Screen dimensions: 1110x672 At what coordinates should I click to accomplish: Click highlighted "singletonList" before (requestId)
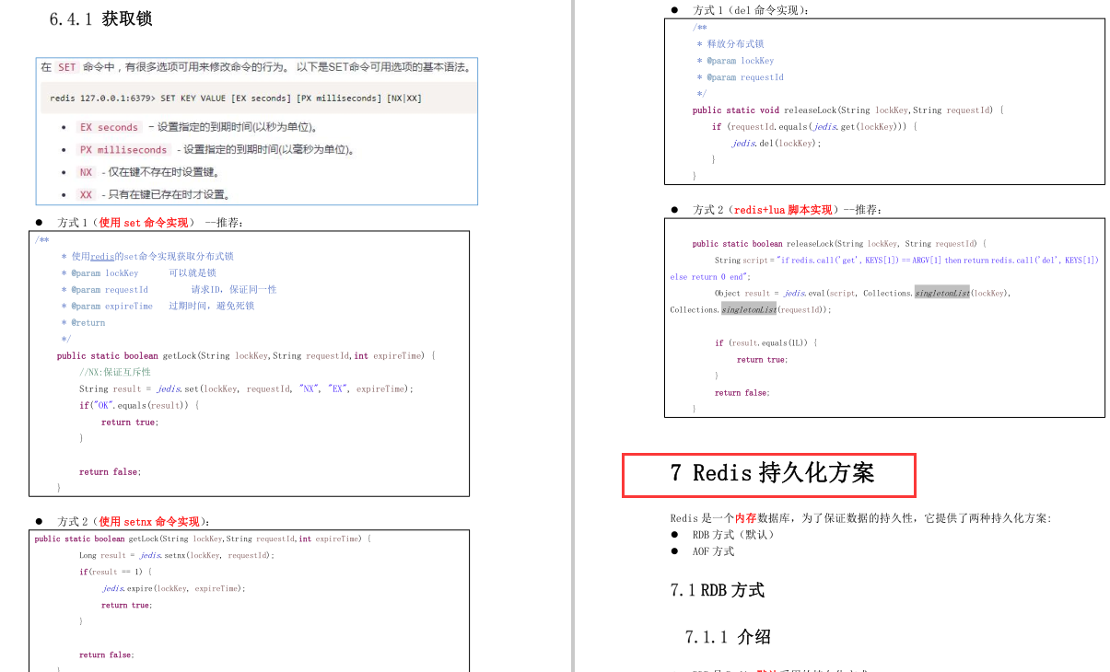(750, 310)
